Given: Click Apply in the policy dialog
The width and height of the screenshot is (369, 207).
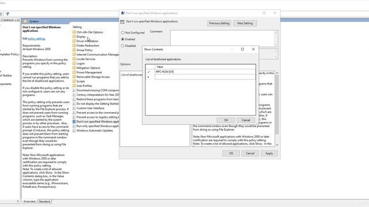Looking at the screenshot, I should pos(269,154).
